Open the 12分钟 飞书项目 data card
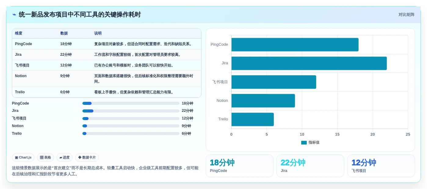This screenshot has width=427, height=189. 381,166
